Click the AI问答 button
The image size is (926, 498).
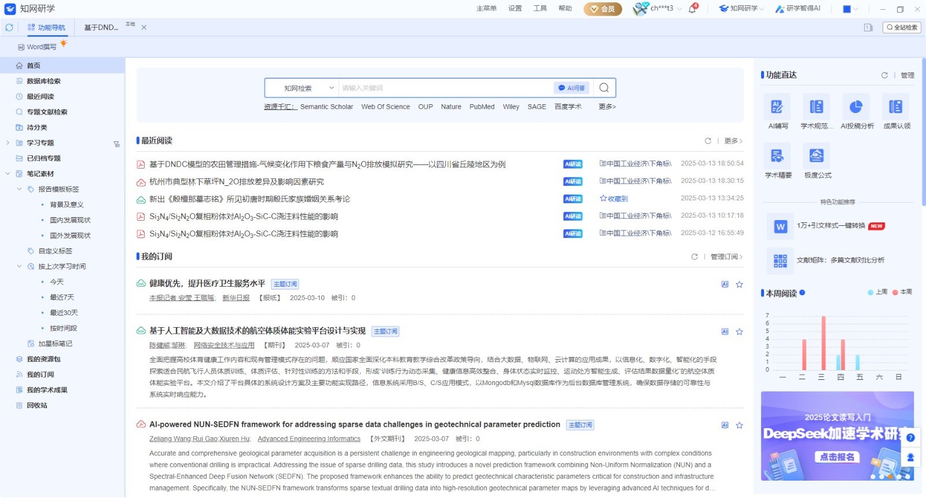(x=571, y=88)
